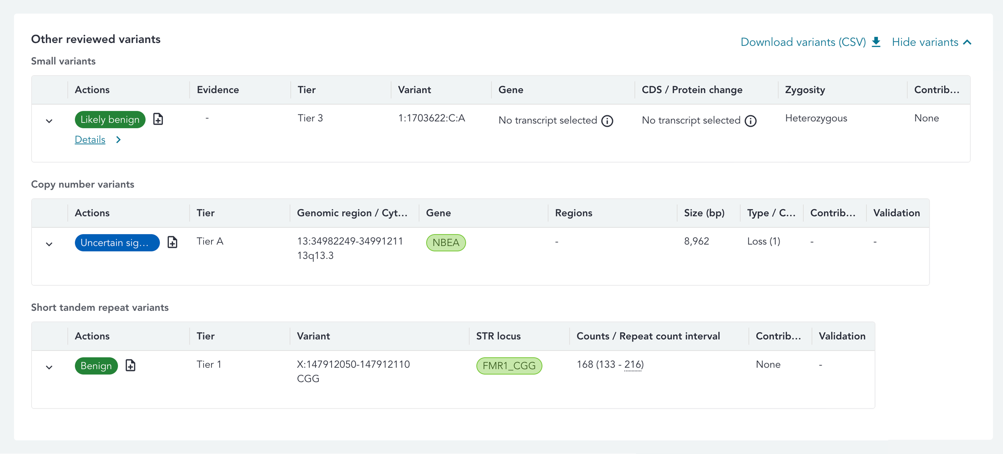The height and width of the screenshot is (454, 1003).
Task: Click the Hide variants chevron-up icon
Action: pos(968,42)
